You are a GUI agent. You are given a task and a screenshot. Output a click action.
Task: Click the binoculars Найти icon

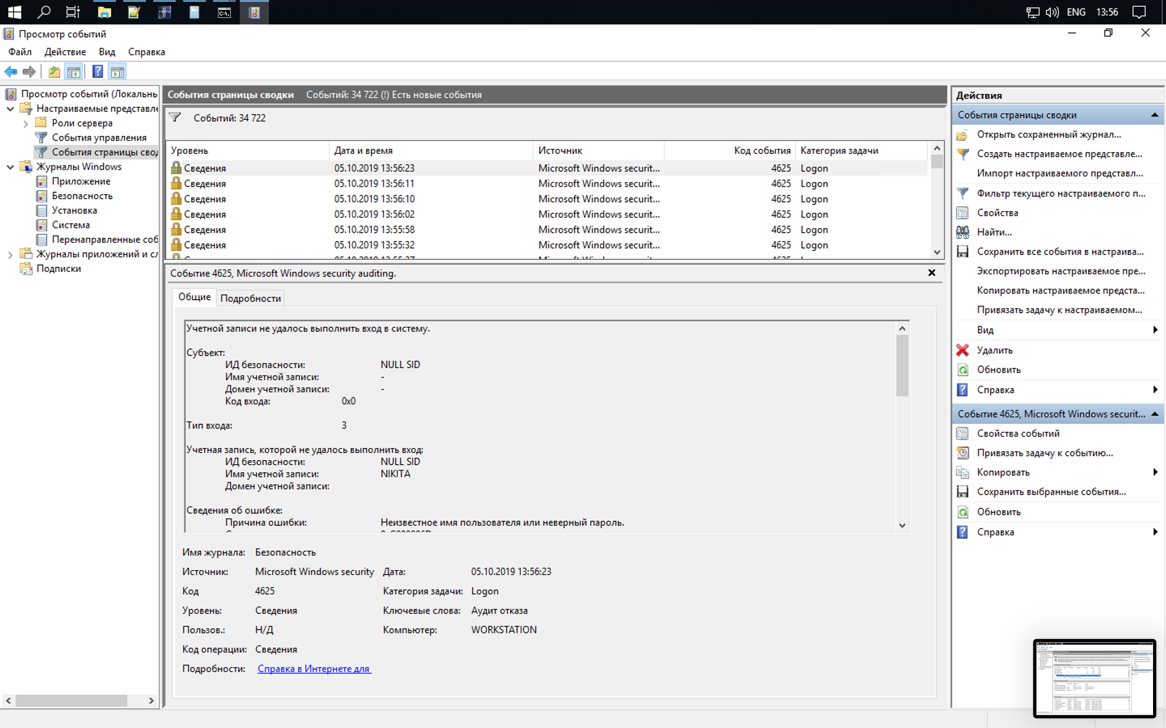pyautogui.click(x=962, y=232)
